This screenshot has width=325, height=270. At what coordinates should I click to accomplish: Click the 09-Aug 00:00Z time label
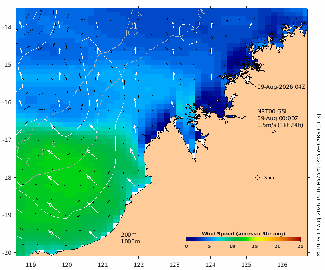click(278, 118)
